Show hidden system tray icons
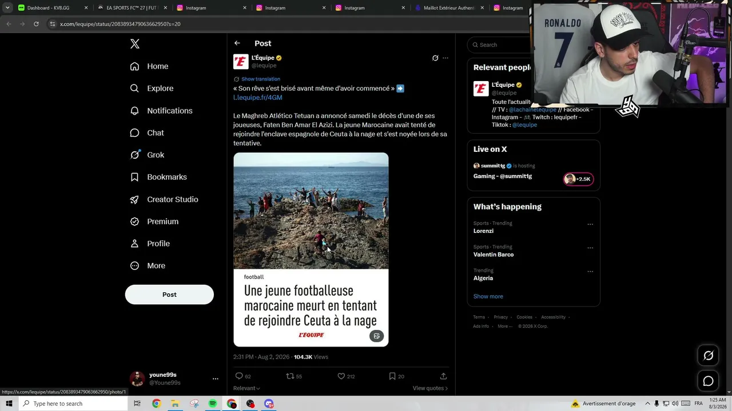 (648, 404)
